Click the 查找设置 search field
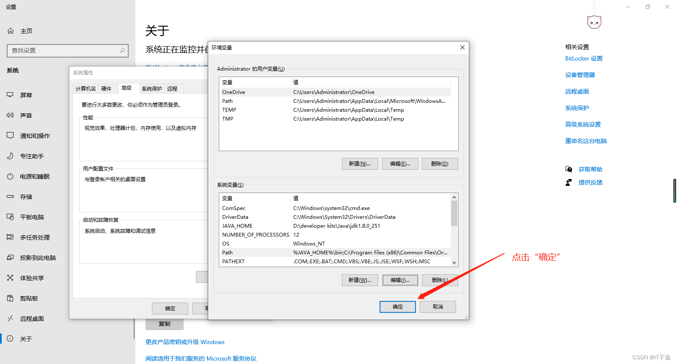Screen dimensions: 677x364 pos(68,50)
